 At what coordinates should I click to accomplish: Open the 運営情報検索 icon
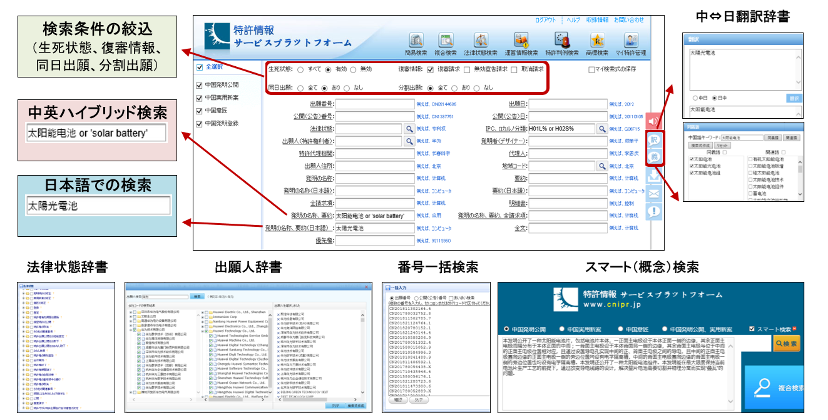pyautogui.click(x=521, y=40)
